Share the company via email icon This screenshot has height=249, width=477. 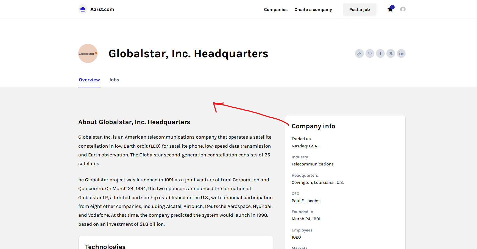click(x=370, y=53)
